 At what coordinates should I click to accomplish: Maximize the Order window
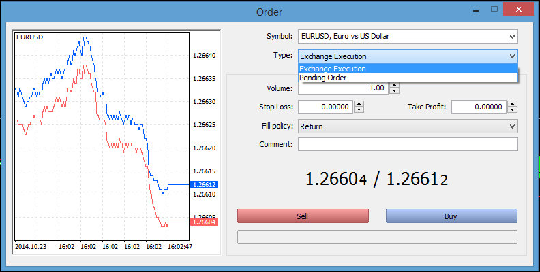tap(494, 10)
